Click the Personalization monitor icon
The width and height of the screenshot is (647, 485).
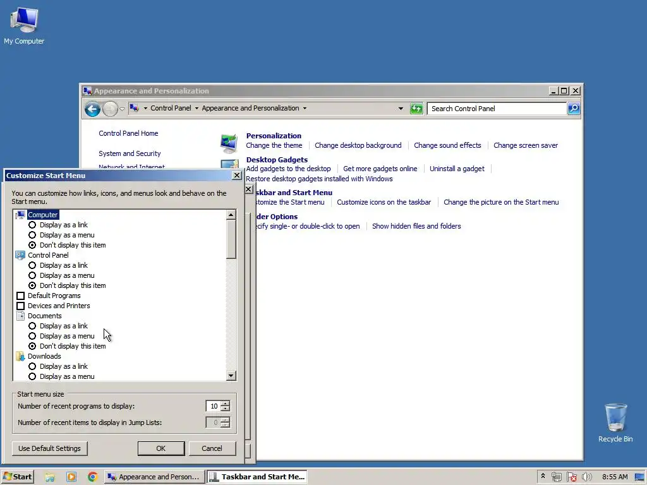click(229, 143)
